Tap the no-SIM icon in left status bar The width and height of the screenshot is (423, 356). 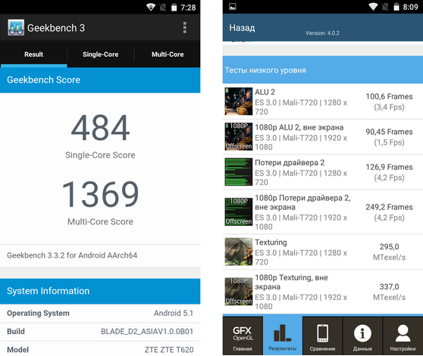tap(163, 8)
